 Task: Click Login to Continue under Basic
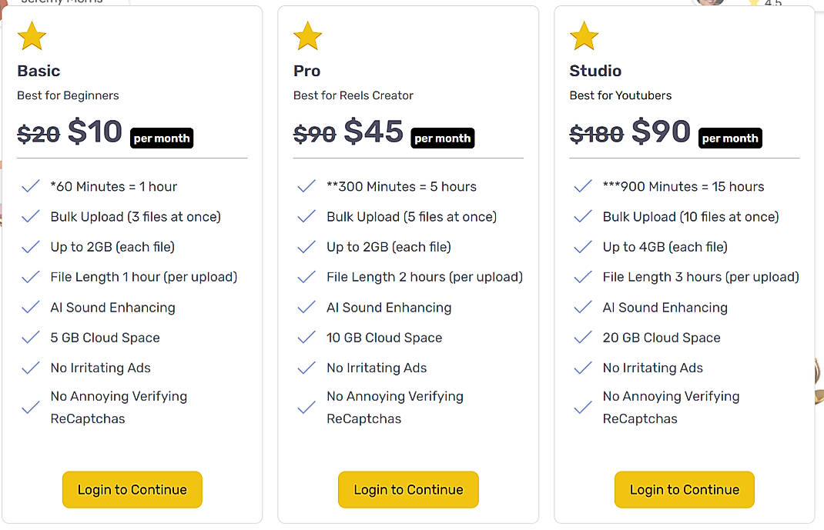(x=132, y=489)
